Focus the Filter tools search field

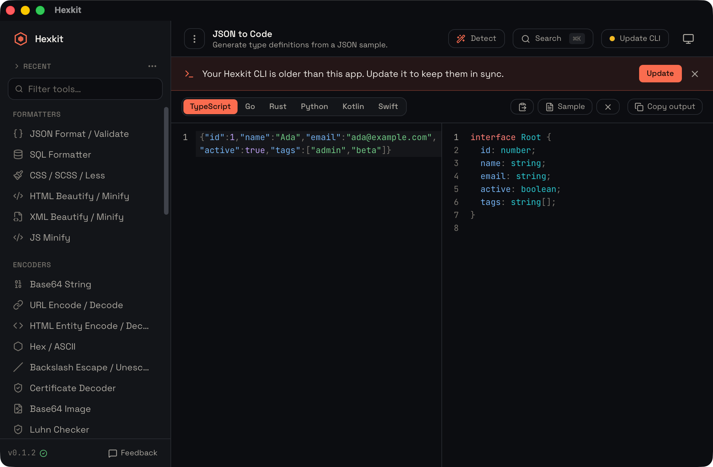(85, 89)
